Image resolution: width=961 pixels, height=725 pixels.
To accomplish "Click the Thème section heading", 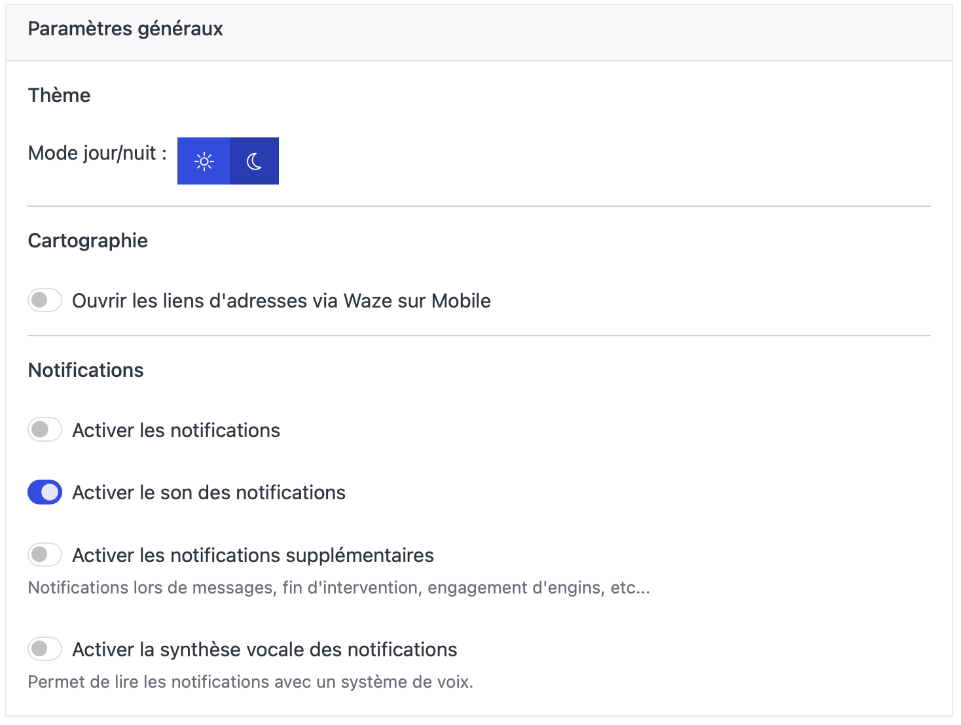I will point(59,96).
